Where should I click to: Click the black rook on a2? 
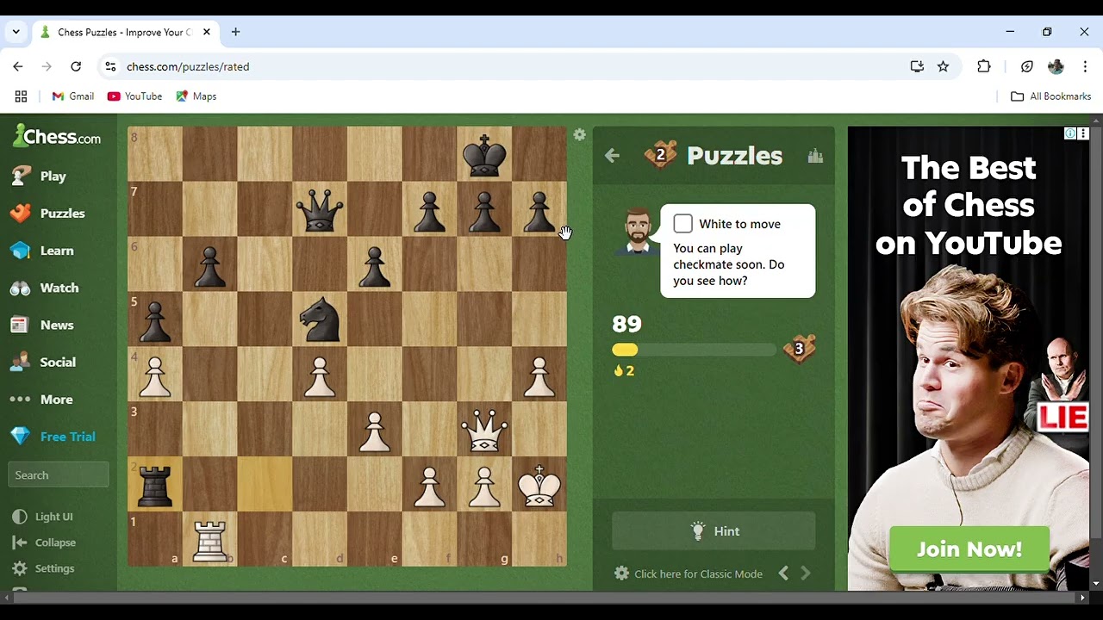(x=155, y=484)
